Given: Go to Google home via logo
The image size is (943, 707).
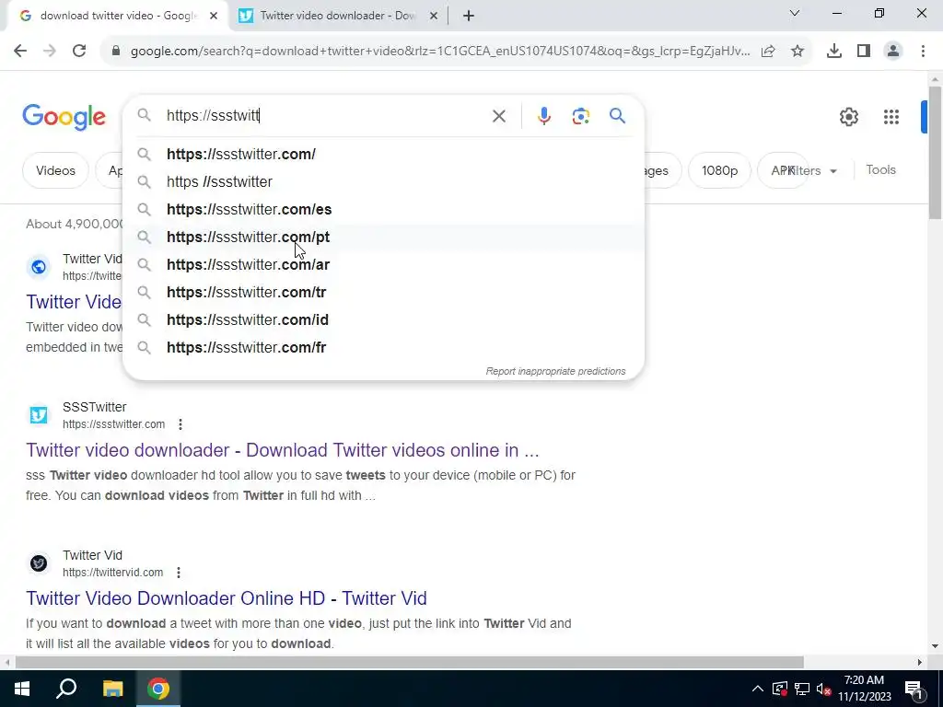Looking at the screenshot, I should coord(64,117).
